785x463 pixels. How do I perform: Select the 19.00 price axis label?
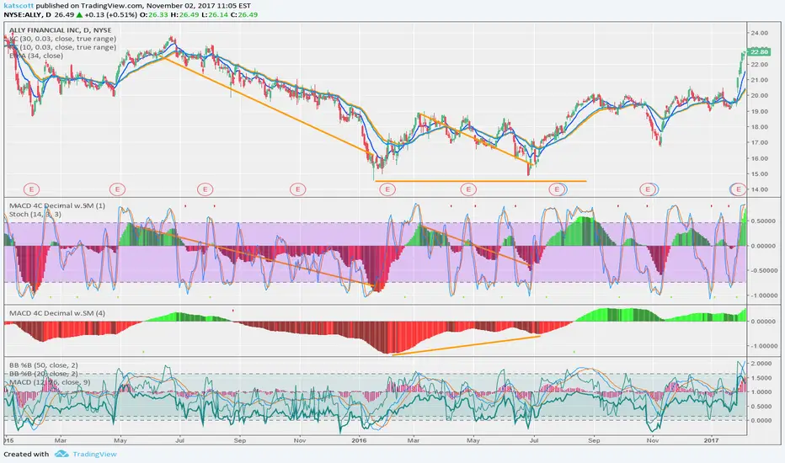click(x=759, y=112)
